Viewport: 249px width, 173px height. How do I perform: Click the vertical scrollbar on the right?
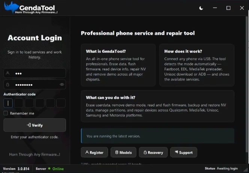[247, 84]
